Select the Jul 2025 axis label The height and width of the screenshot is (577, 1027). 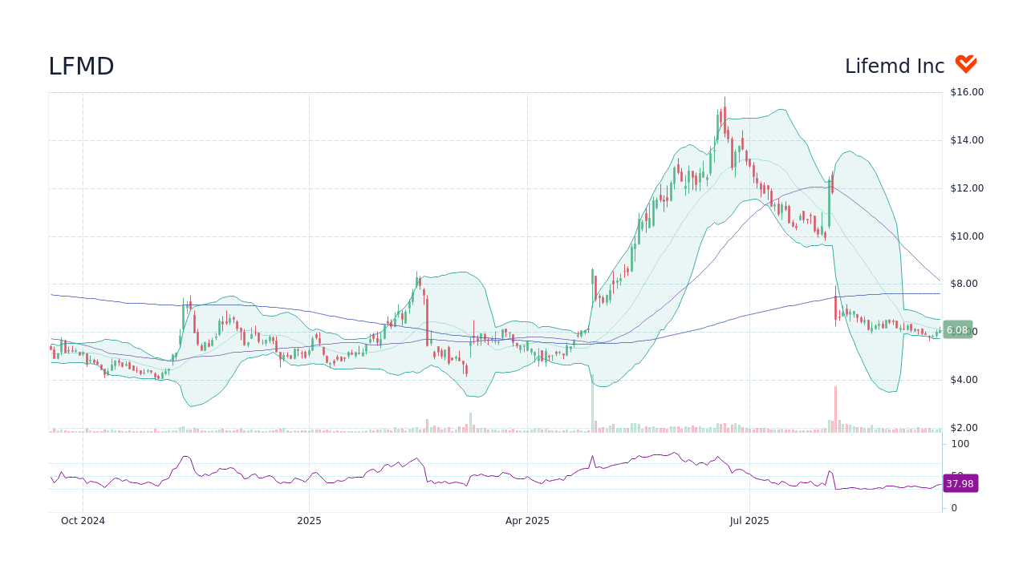749,520
